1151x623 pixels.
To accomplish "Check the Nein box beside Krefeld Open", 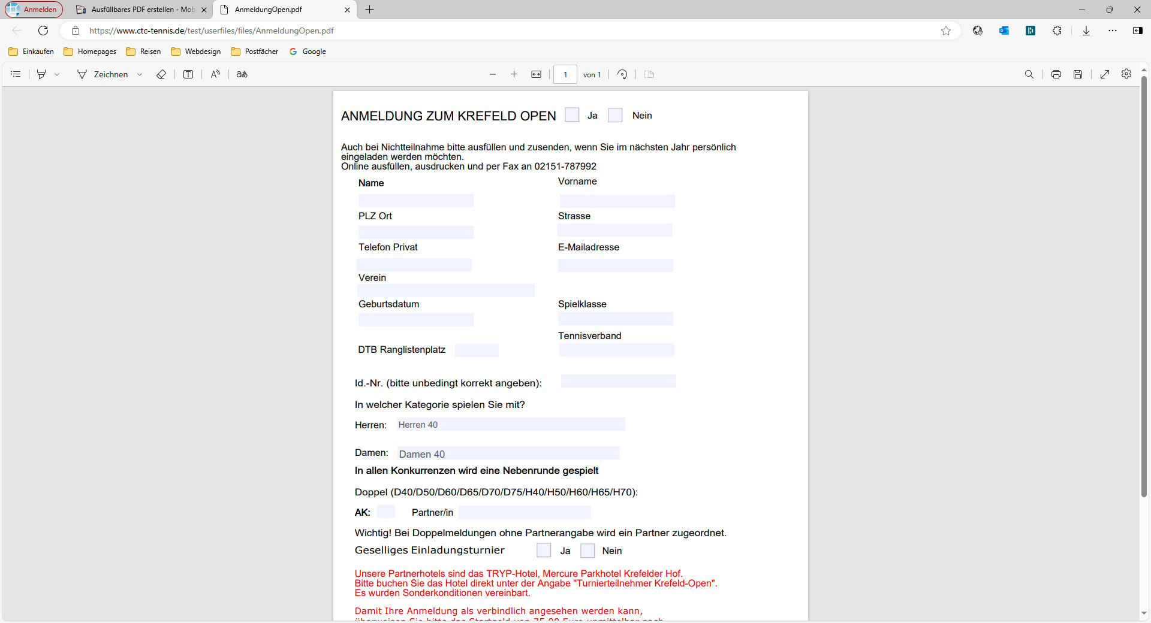I will click(x=615, y=115).
